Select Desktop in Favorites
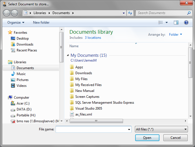This screenshot has height=147, width=195. pos(23,39)
